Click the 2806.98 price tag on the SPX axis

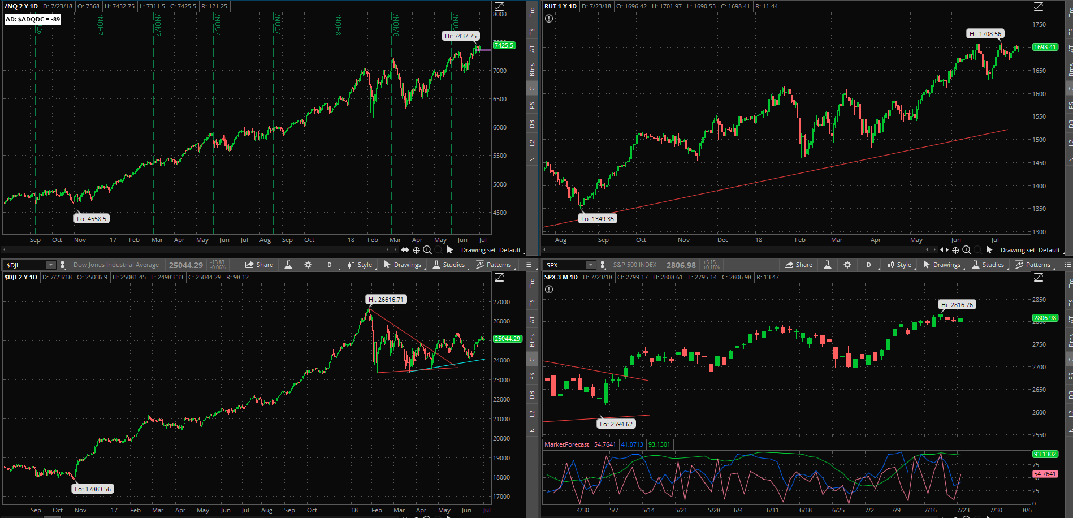pos(1045,318)
